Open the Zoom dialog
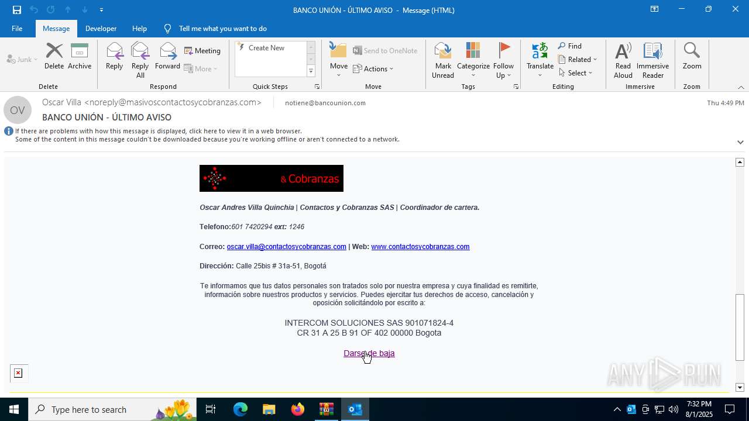 pos(692,56)
